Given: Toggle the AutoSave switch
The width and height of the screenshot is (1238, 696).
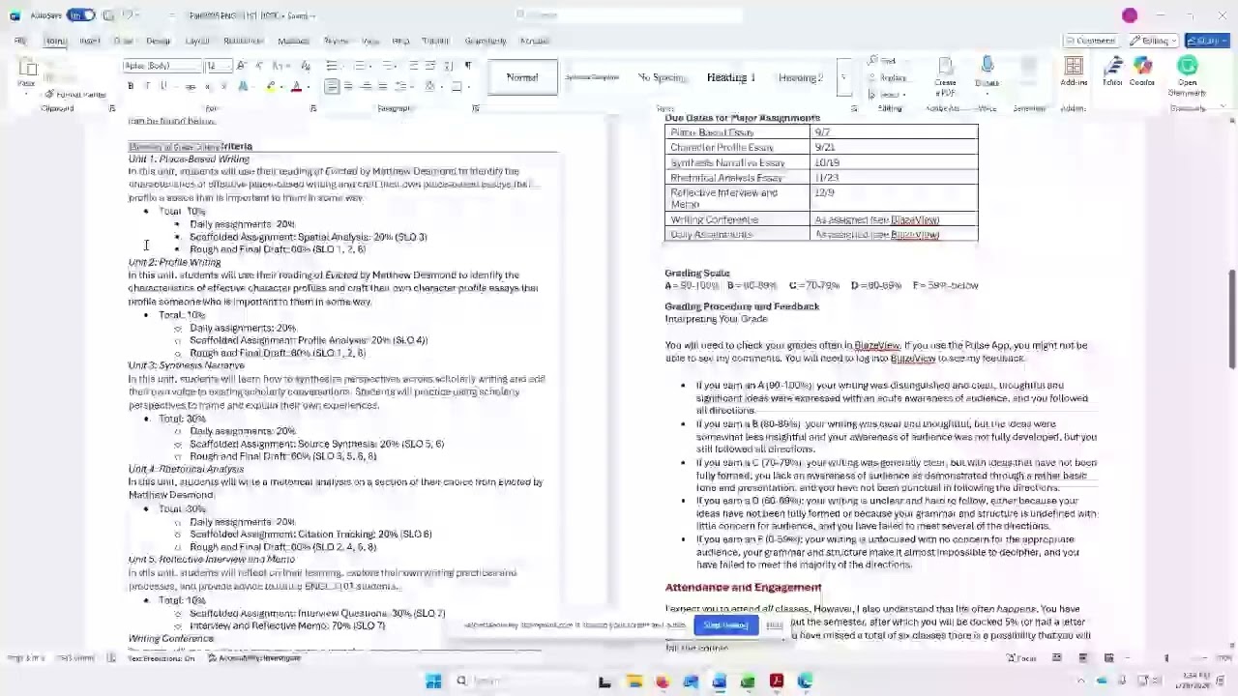Looking at the screenshot, I should [x=81, y=15].
